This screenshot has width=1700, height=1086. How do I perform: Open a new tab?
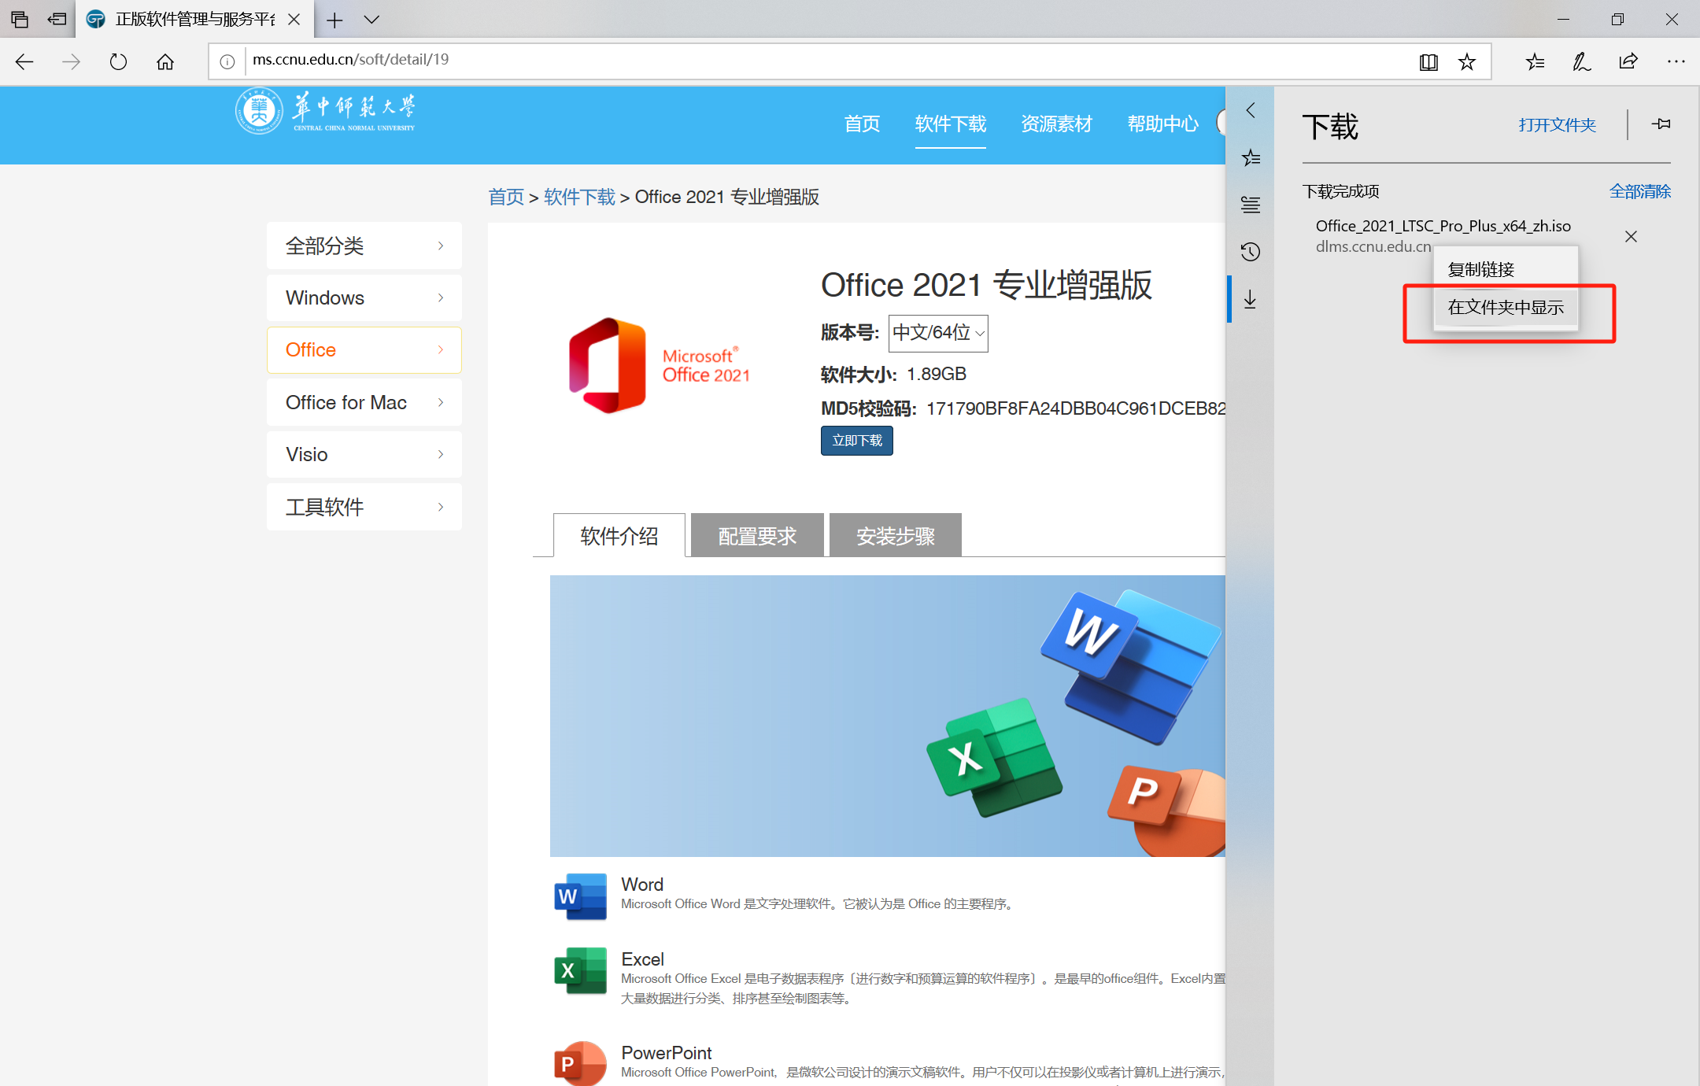coord(334,20)
